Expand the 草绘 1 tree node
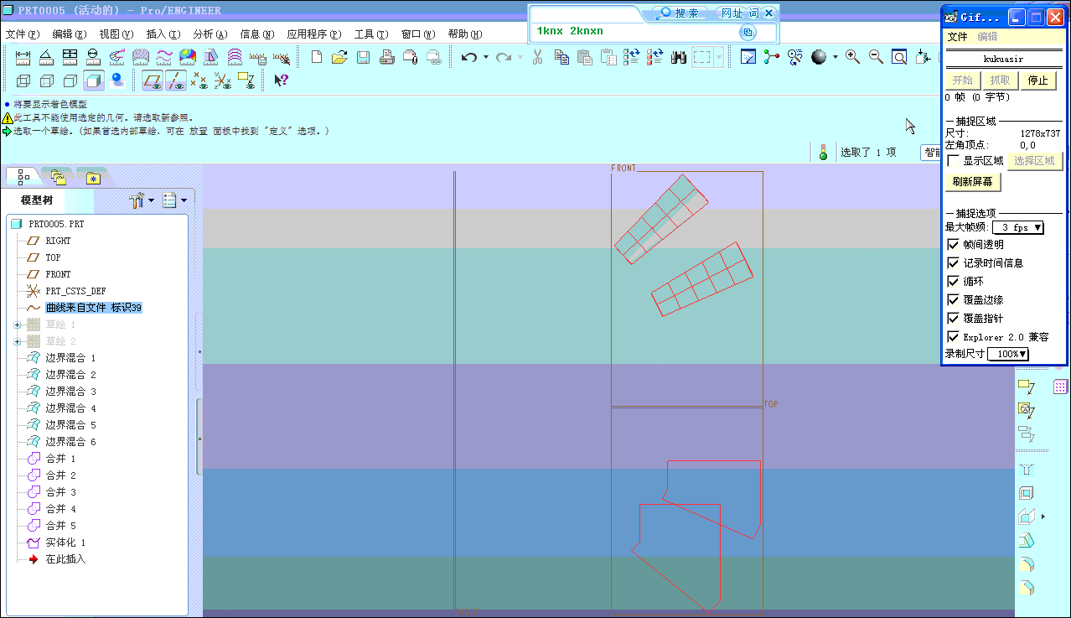This screenshot has width=1071, height=618. 17,325
